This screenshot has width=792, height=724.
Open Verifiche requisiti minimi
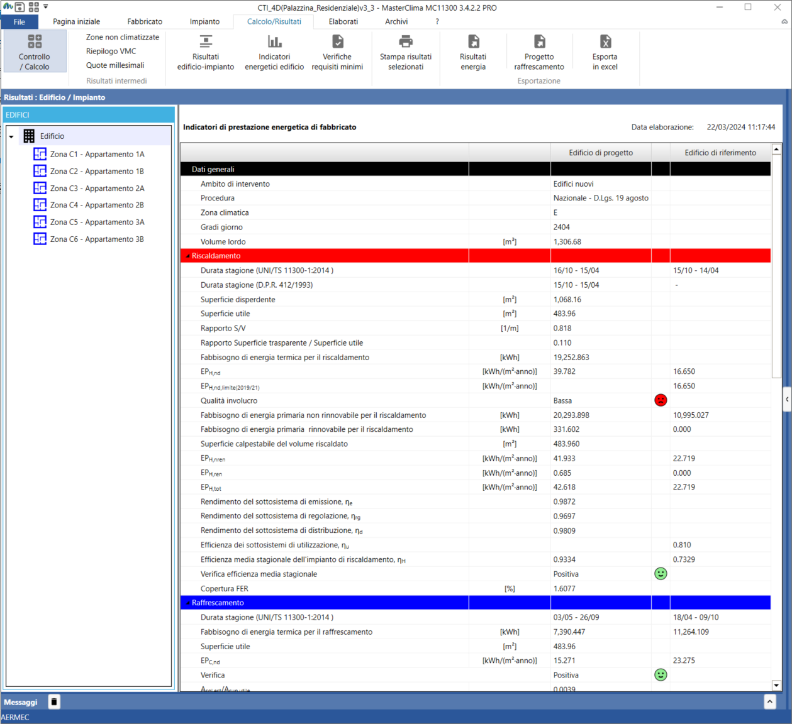coord(337,52)
